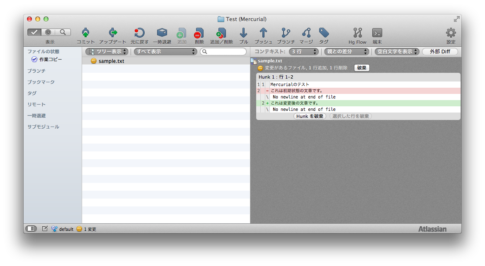The height and width of the screenshot is (266, 485).
Task: Open the context lines (3 行) dropdown
Action: (304, 52)
